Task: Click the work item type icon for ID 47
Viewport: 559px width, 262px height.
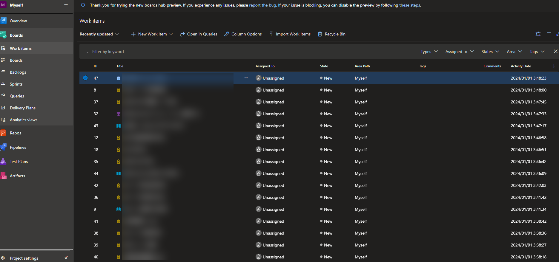Action: (x=119, y=78)
